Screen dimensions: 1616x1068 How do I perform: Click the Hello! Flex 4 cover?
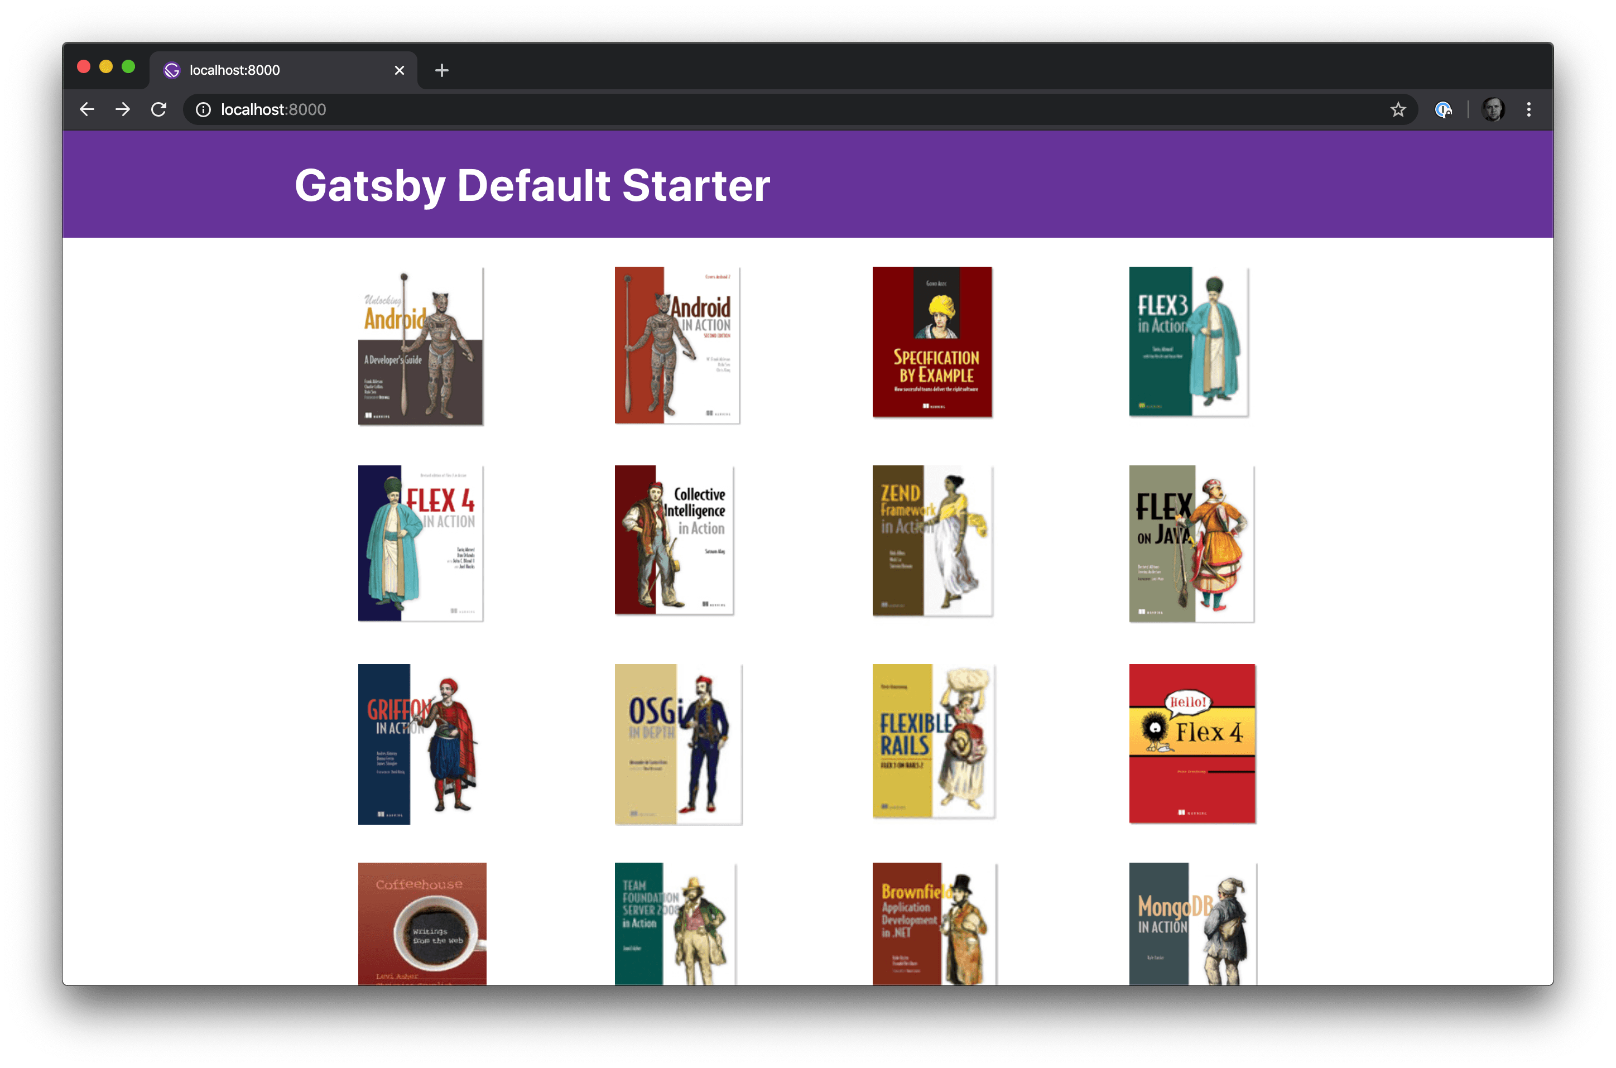point(1192,743)
